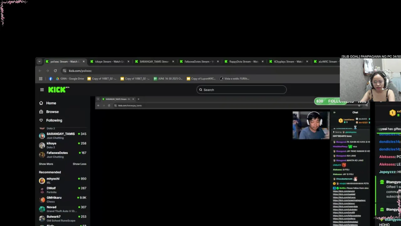Screen dimensions: 401x226
Task: Expand following list with Show More
Action: (x=46, y=164)
